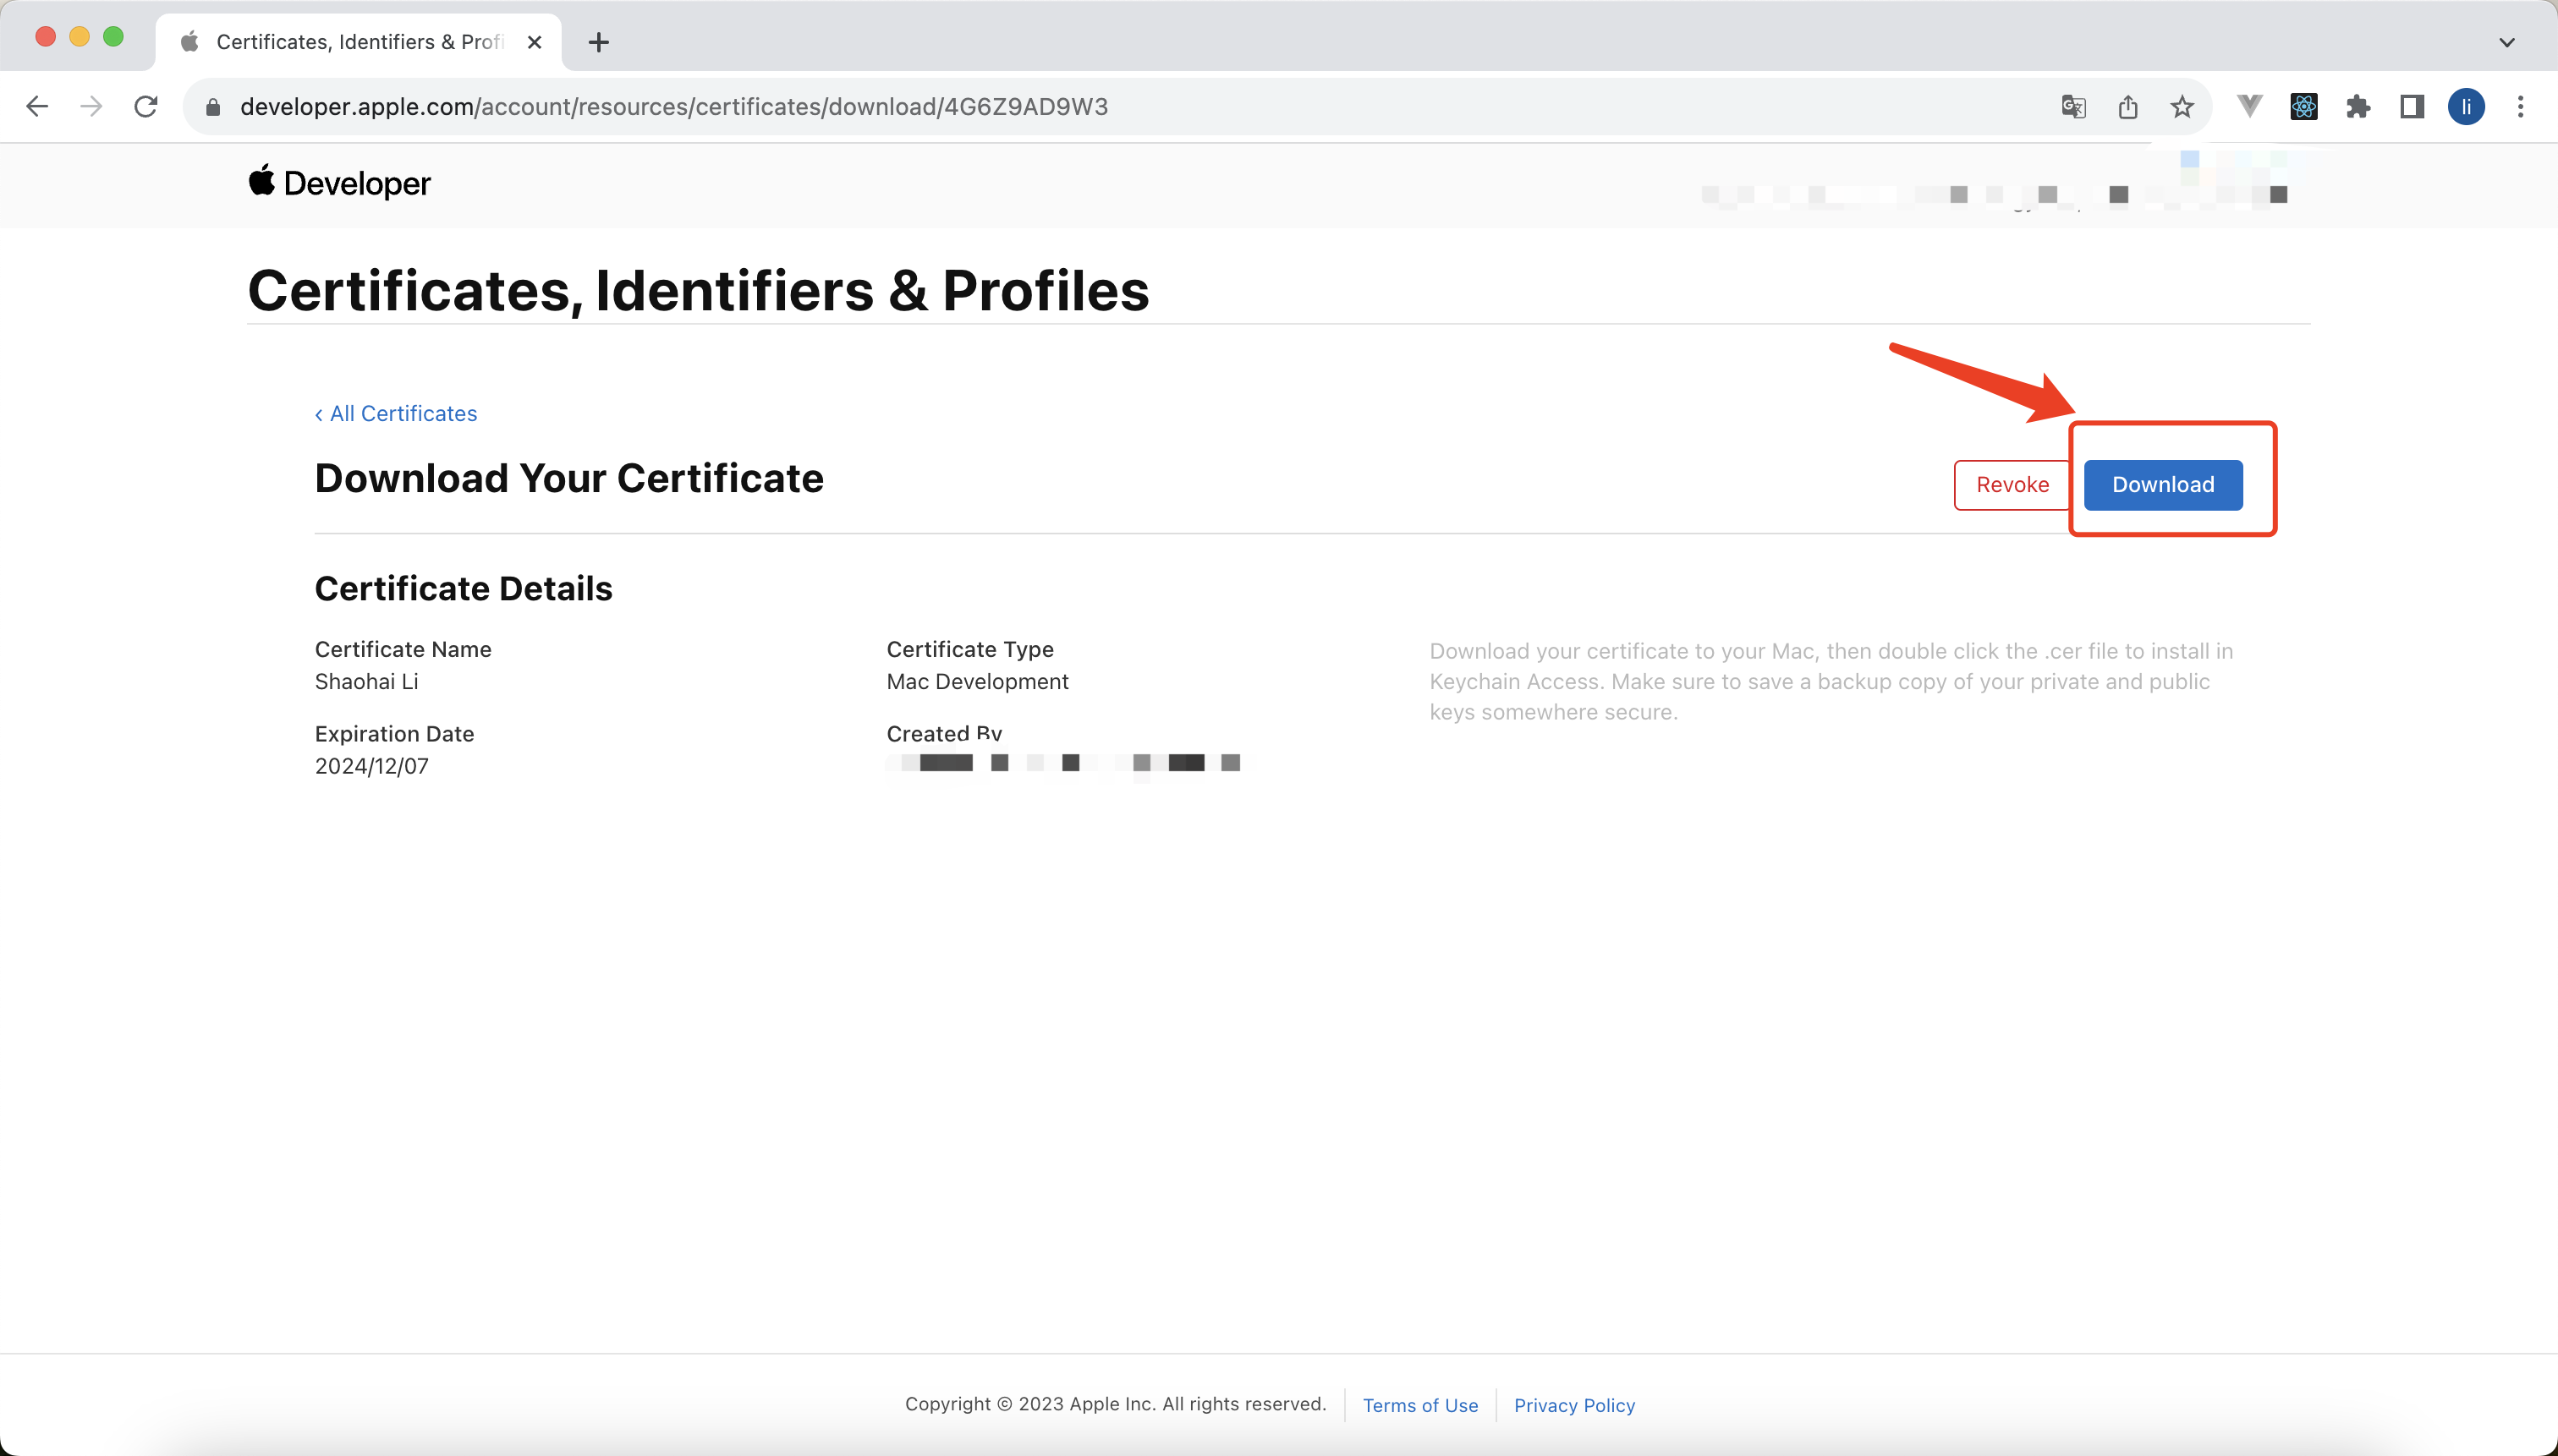Click the Created By label
2558x1456 pixels.
tap(943, 733)
